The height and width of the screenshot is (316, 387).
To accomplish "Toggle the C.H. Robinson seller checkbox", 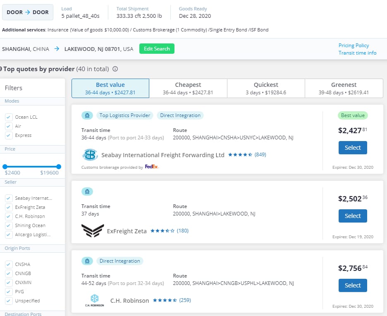I will coord(9,216).
